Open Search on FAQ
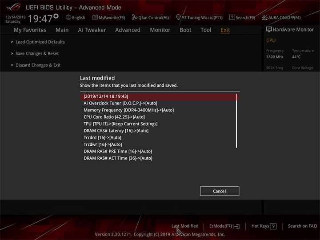This screenshot has height=240, width=320. tap(303, 226)
